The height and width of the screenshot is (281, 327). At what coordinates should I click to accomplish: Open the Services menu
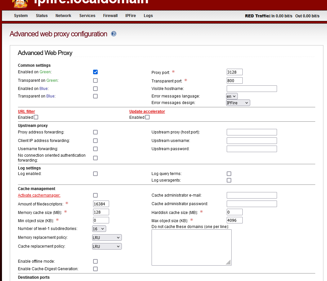pyautogui.click(x=87, y=16)
